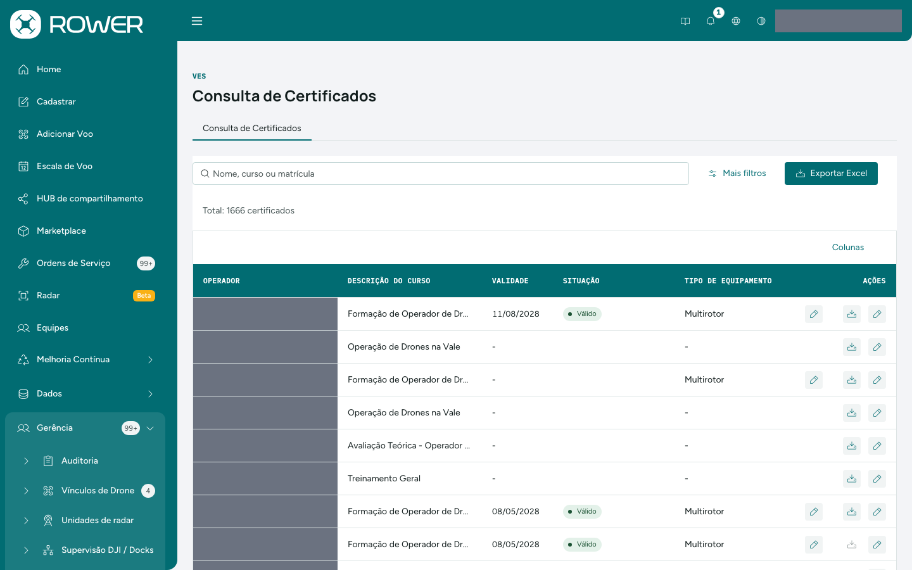This screenshot has height=570, width=912.
Task: Expand the Vínculos de Drone arrow
Action: (26, 491)
